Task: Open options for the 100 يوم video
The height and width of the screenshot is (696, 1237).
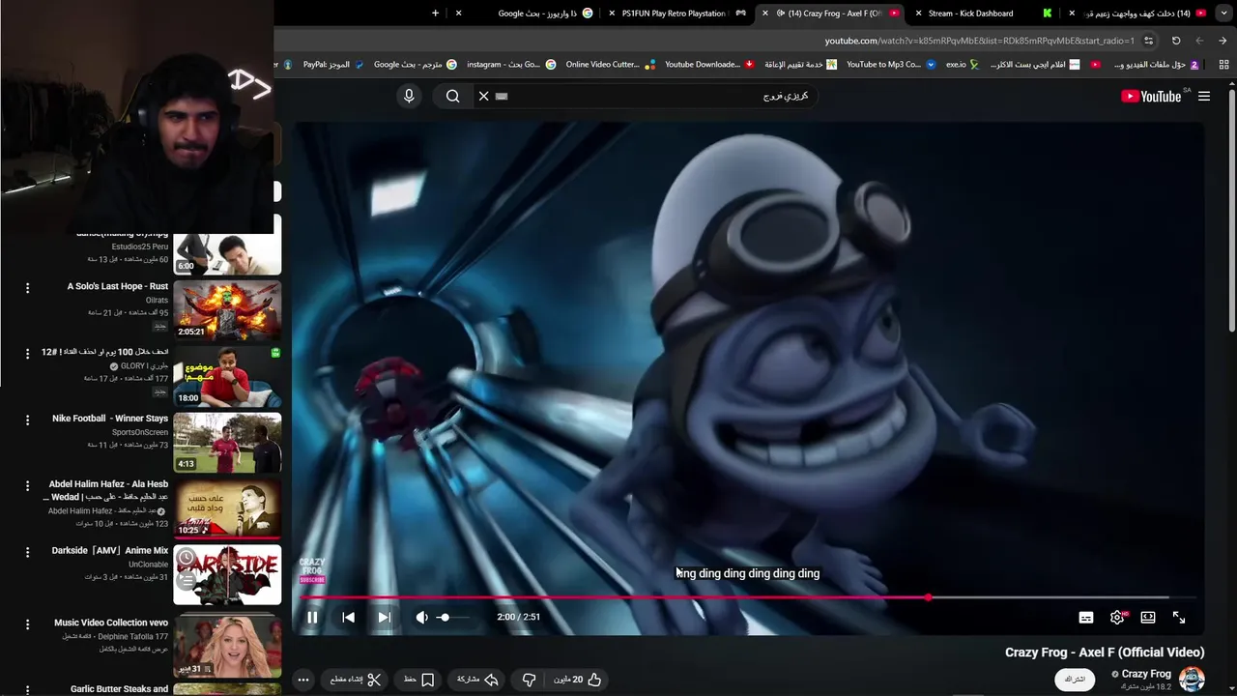Action: (27, 354)
